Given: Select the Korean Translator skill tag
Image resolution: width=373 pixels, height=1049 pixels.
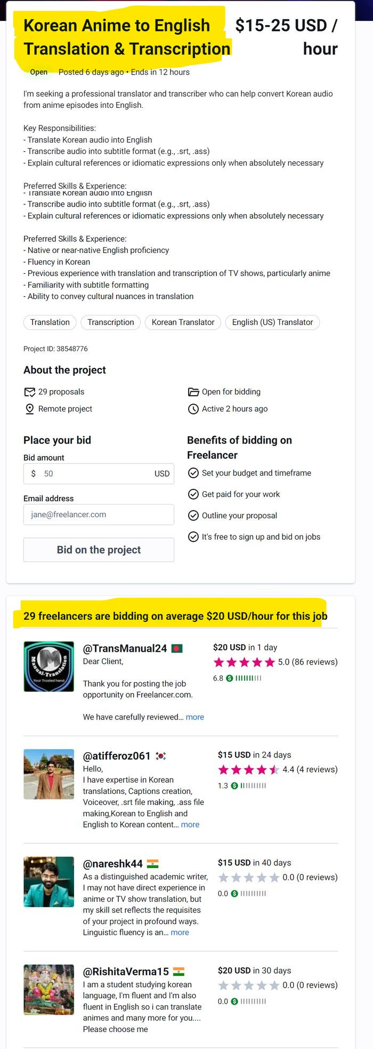Looking at the screenshot, I should pos(183,322).
